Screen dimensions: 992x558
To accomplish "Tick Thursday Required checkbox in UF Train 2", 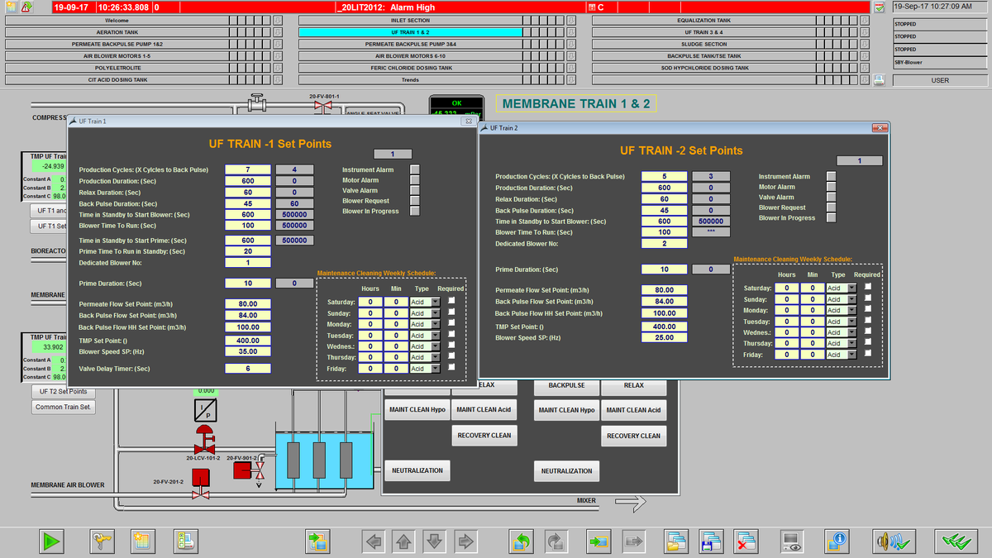I will (868, 342).
